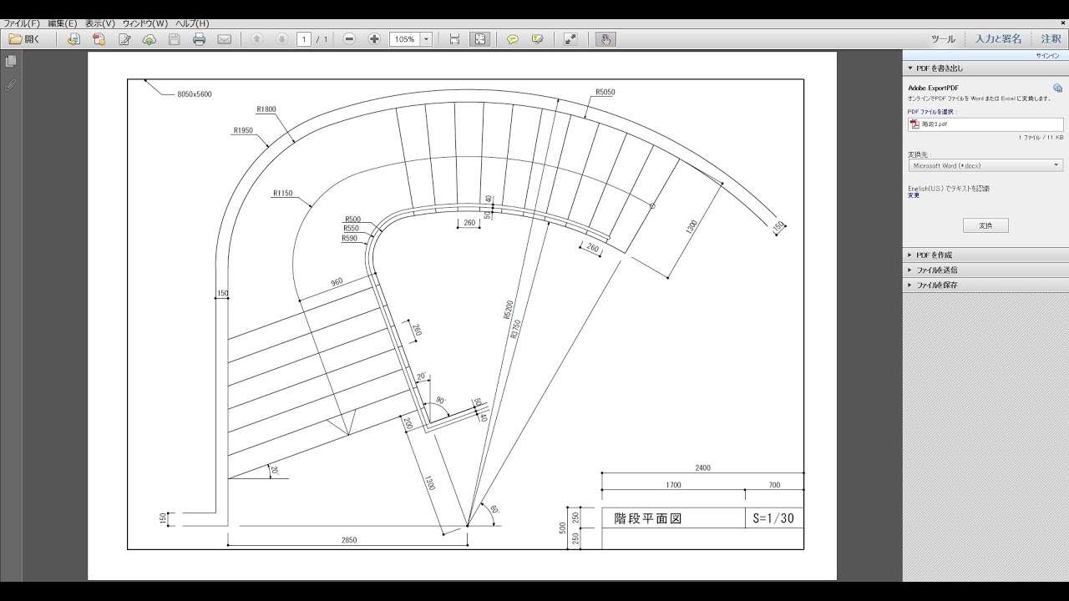Open the 表示(V) menu
1069x601 pixels.
100,23
